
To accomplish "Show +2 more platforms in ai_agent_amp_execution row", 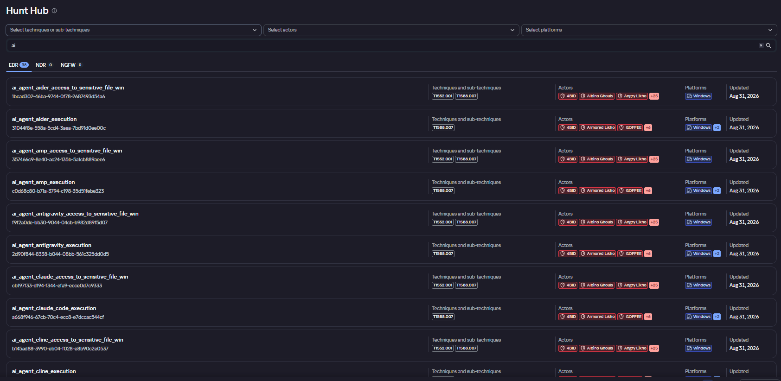I will [717, 191].
